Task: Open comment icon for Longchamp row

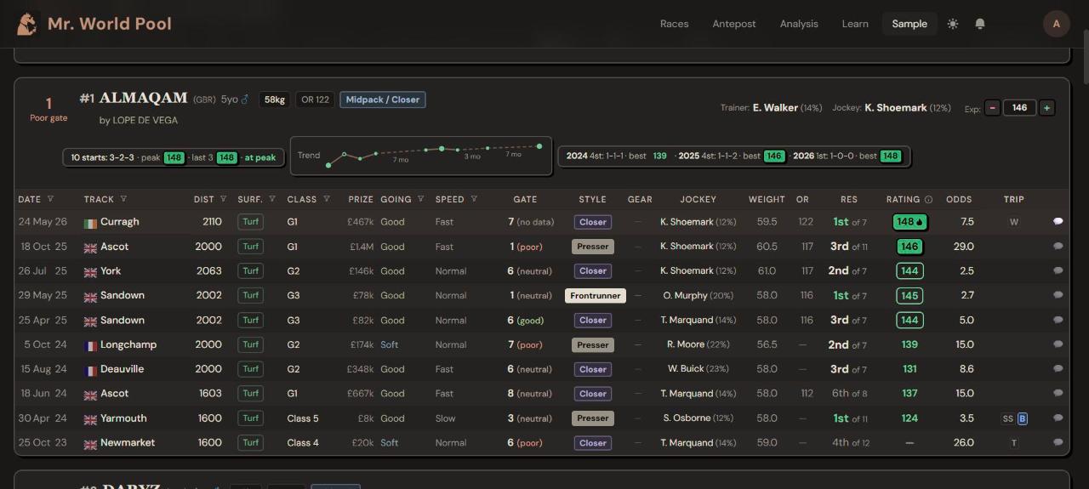Action: point(1058,344)
